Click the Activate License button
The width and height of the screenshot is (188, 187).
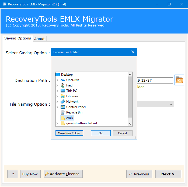[x=63, y=174]
